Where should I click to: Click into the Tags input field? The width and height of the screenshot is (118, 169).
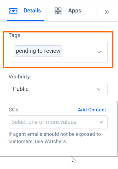(58, 52)
